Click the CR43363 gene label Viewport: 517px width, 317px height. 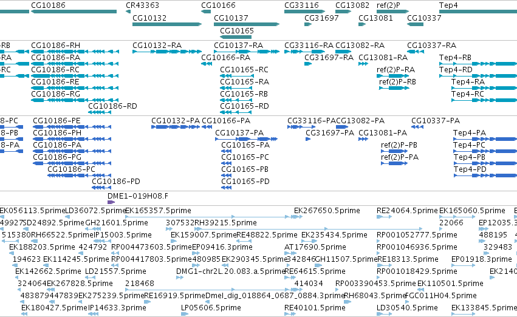click(142, 5)
